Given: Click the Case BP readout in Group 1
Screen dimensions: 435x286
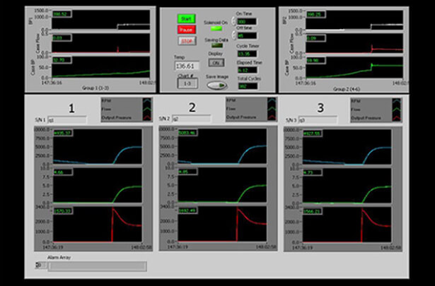Looking at the screenshot, I should (62, 59).
